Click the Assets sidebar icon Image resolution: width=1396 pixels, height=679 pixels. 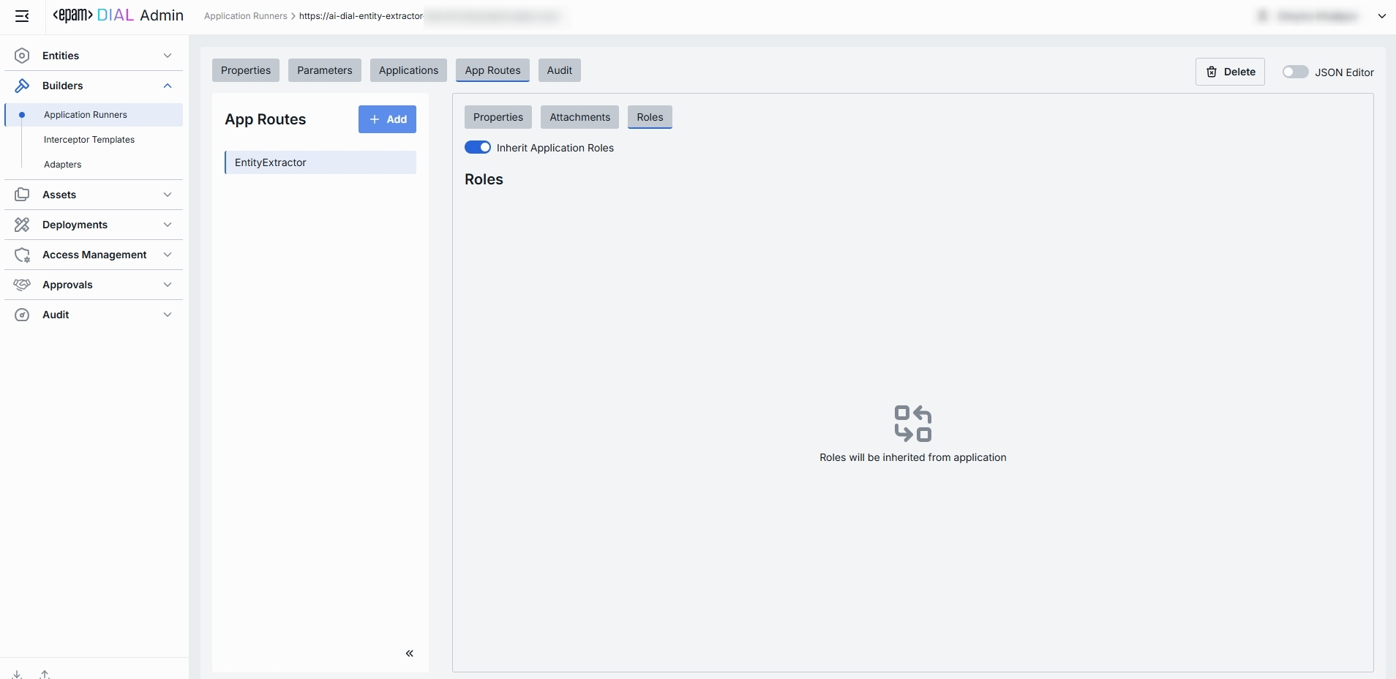pos(22,195)
